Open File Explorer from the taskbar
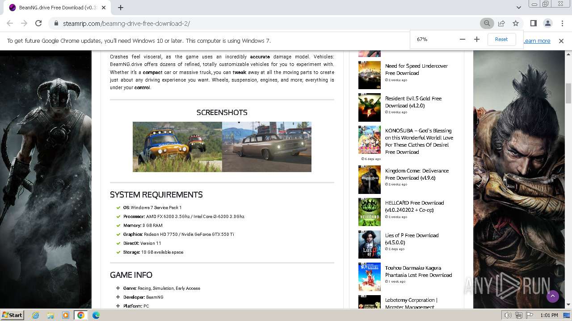The height and width of the screenshot is (321, 572). point(50,315)
